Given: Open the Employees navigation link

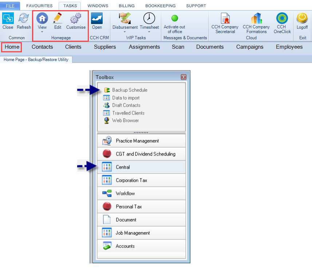Looking at the screenshot, I should [x=289, y=47].
